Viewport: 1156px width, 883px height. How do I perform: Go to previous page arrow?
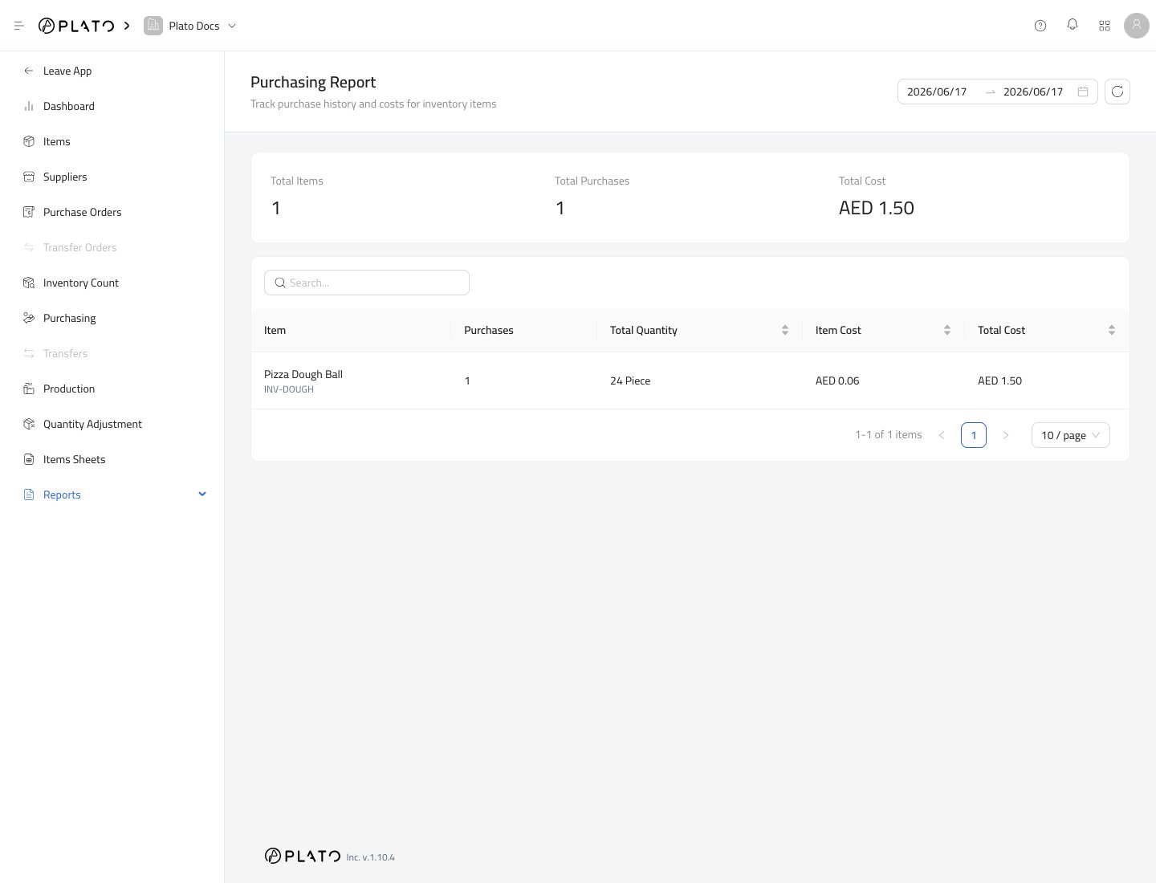942,435
